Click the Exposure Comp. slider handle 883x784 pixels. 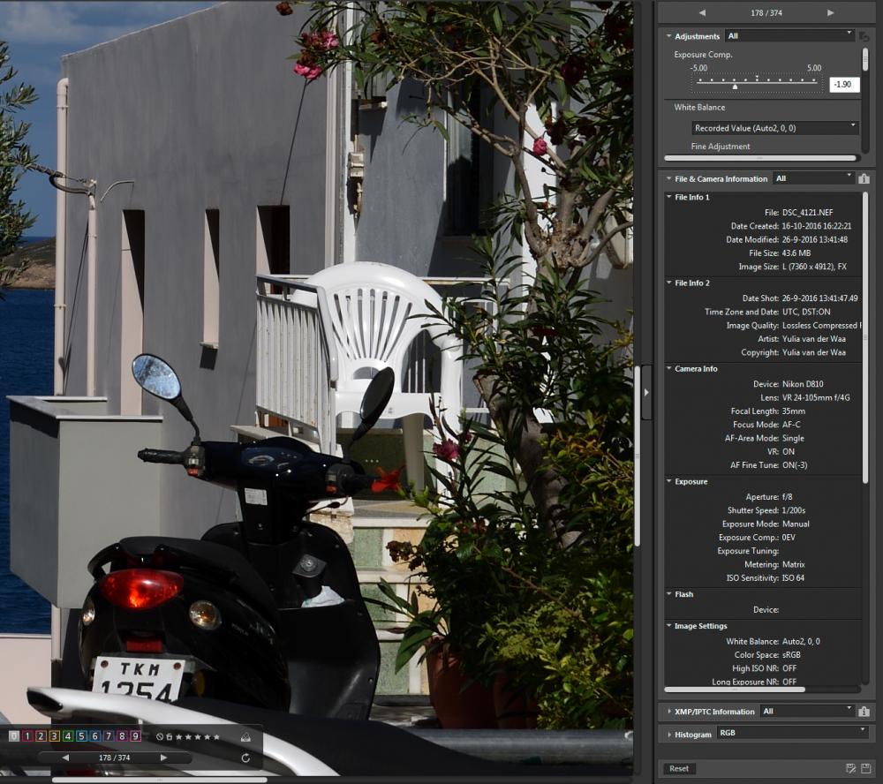point(735,87)
